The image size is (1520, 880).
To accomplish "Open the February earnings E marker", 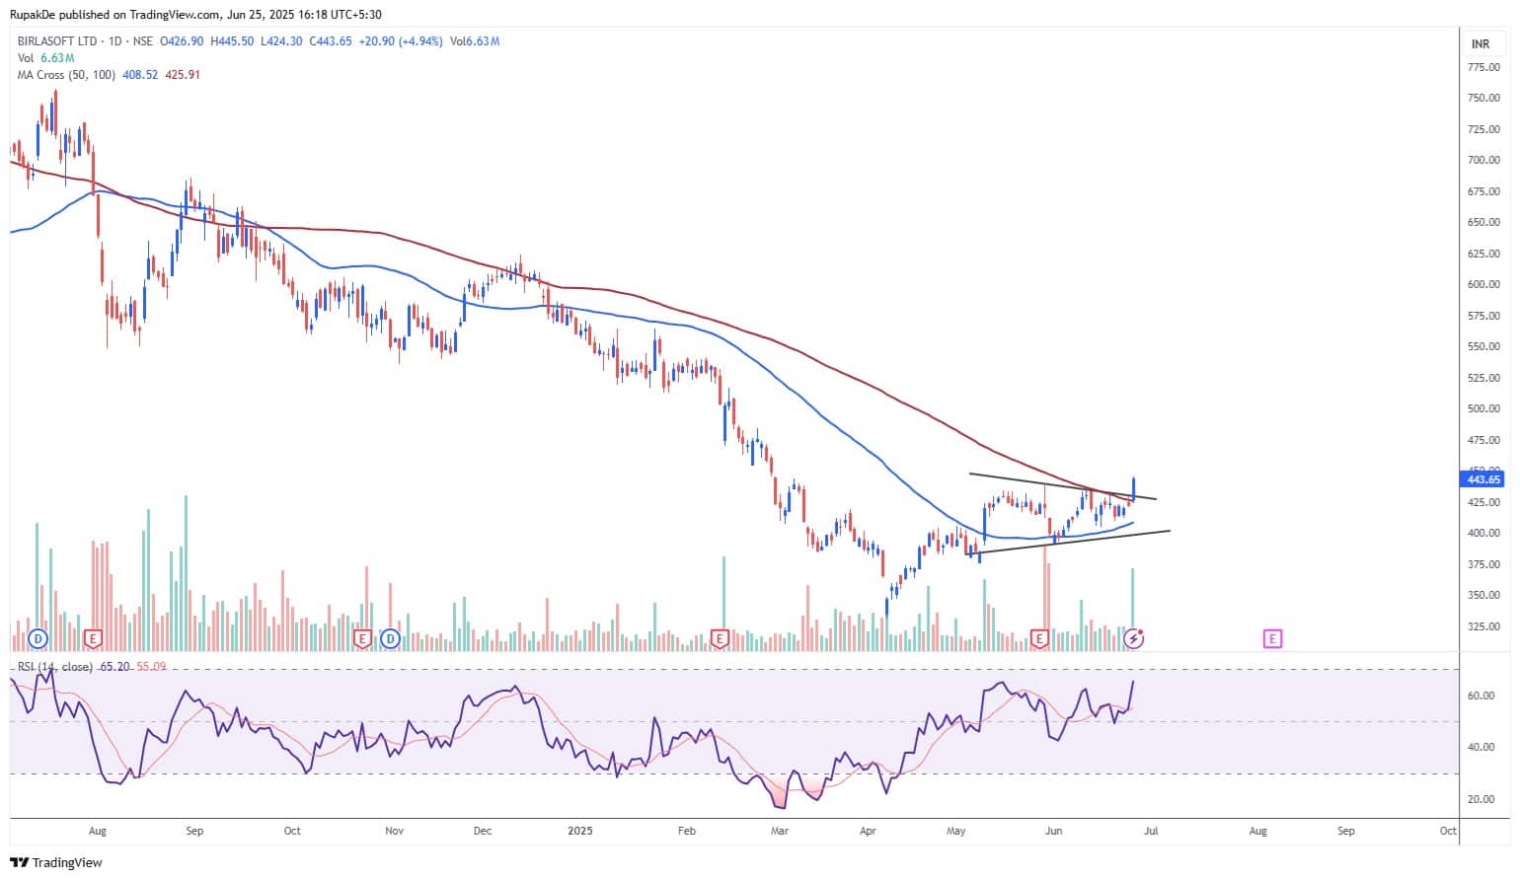I will 720,638.
